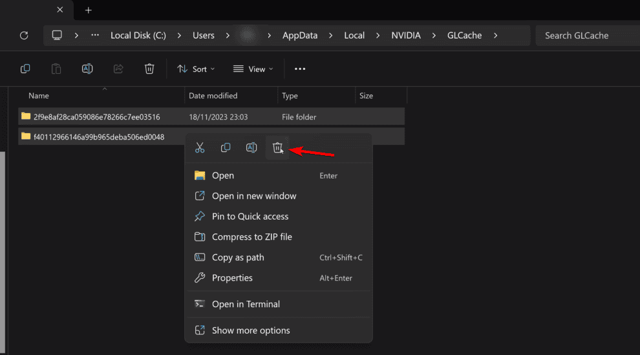The width and height of the screenshot is (640, 355).
Task: Click the Paste icon in the toolbar
Action: click(x=56, y=69)
